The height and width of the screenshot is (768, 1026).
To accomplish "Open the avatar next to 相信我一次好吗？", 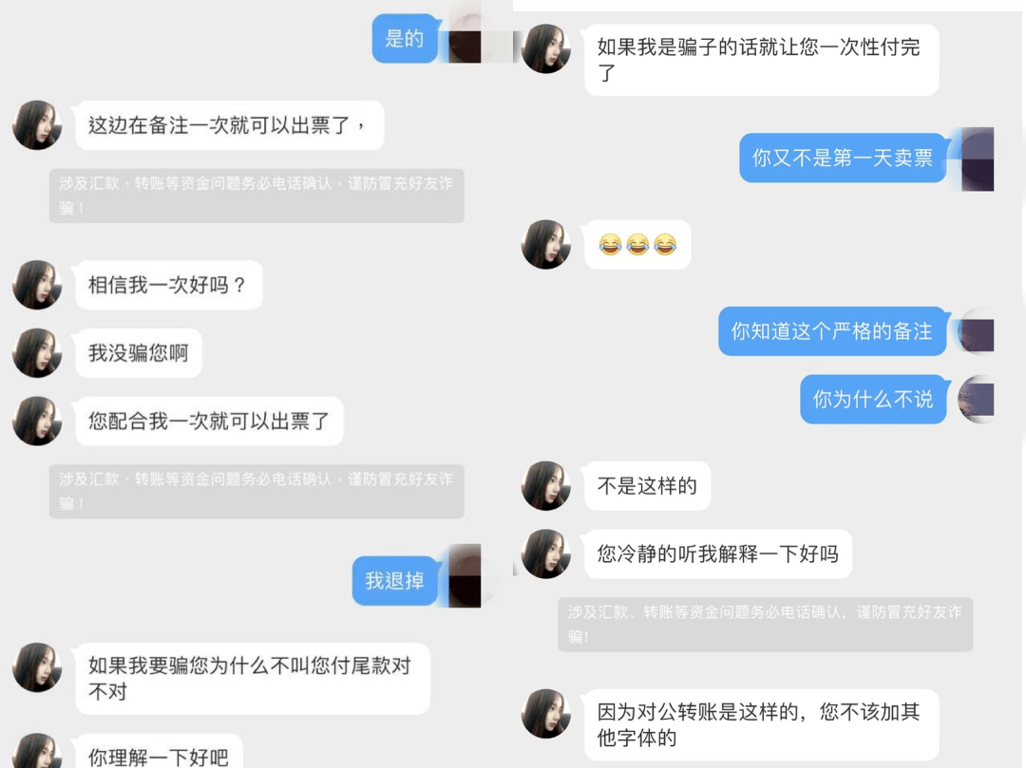I will 37,285.
